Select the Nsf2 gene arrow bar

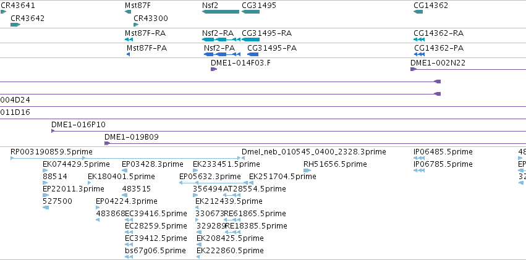tap(221, 12)
